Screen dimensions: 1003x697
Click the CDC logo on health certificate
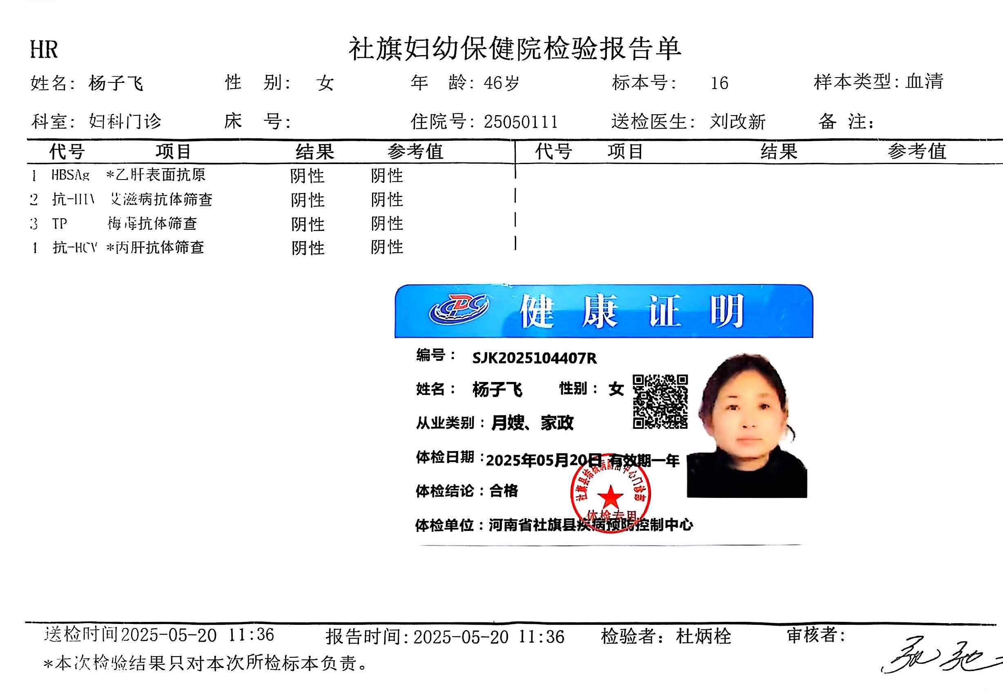click(x=458, y=309)
